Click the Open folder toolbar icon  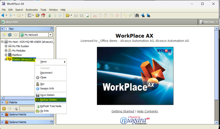pos(68,15)
